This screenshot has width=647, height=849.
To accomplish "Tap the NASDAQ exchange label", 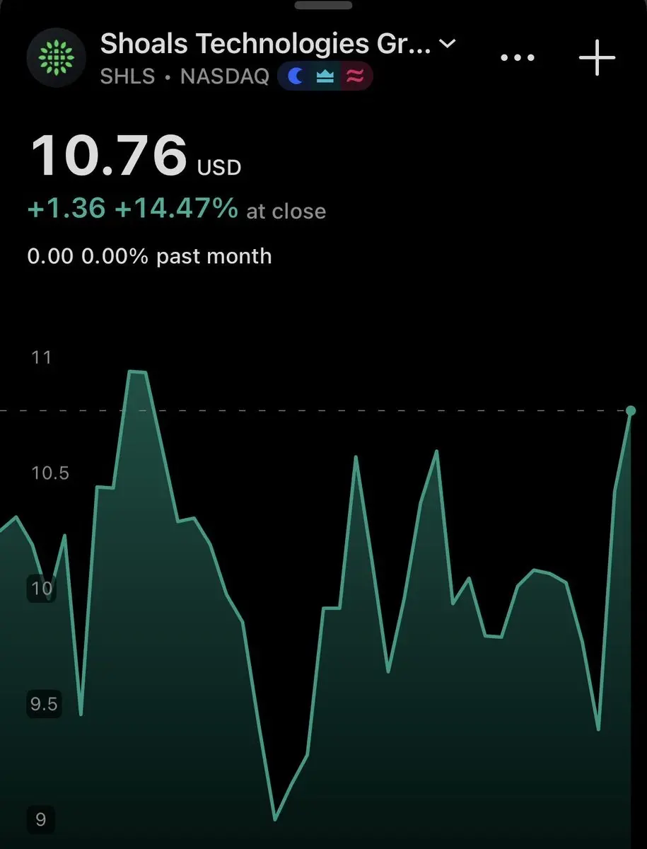I will click(225, 76).
